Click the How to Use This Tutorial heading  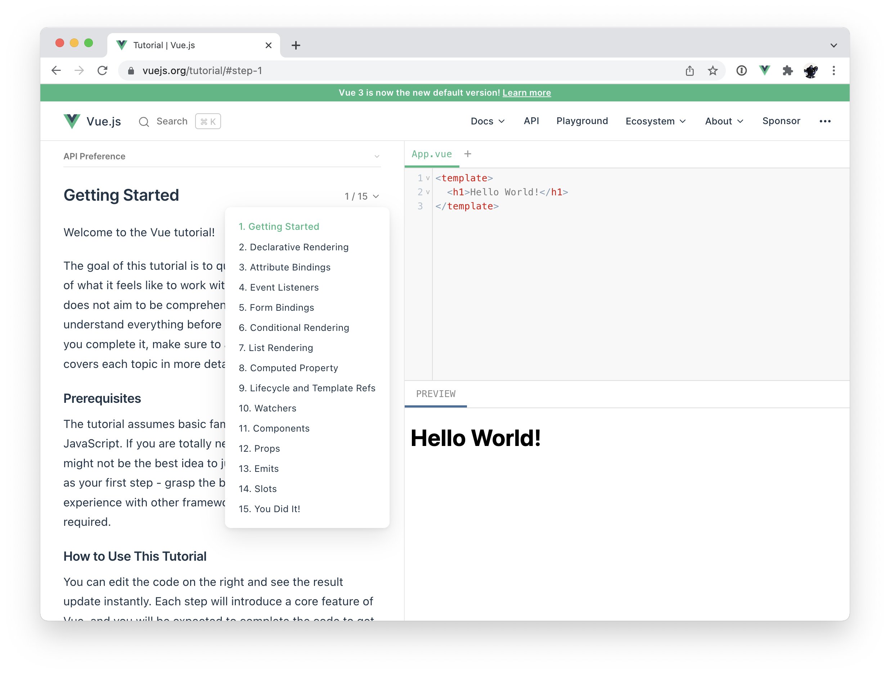pyautogui.click(x=135, y=556)
